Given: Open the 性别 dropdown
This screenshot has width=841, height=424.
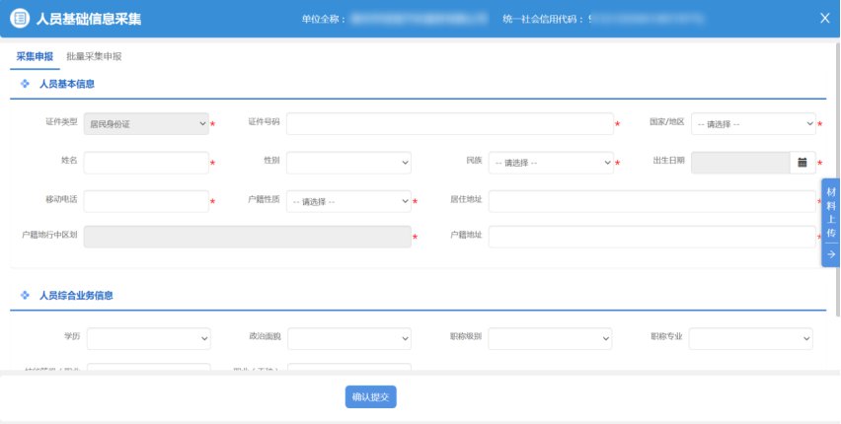Looking at the screenshot, I should pyautogui.click(x=348, y=162).
